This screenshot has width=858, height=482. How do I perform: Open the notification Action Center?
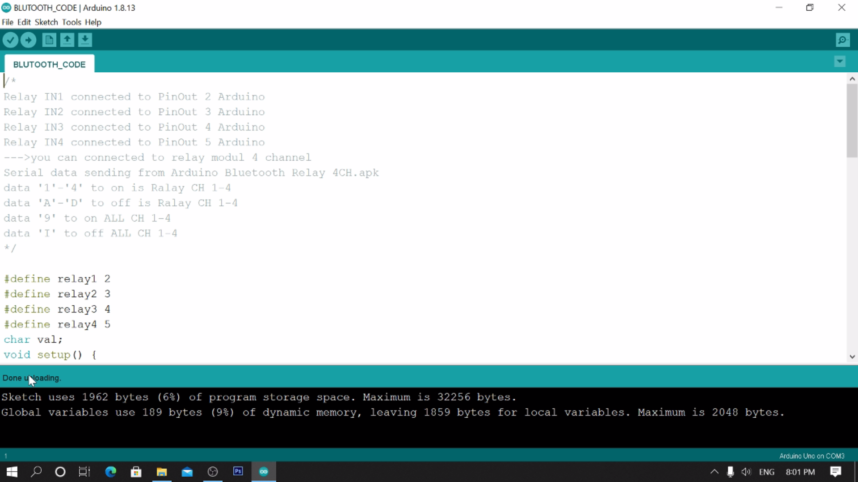pyautogui.click(x=836, y=472)
